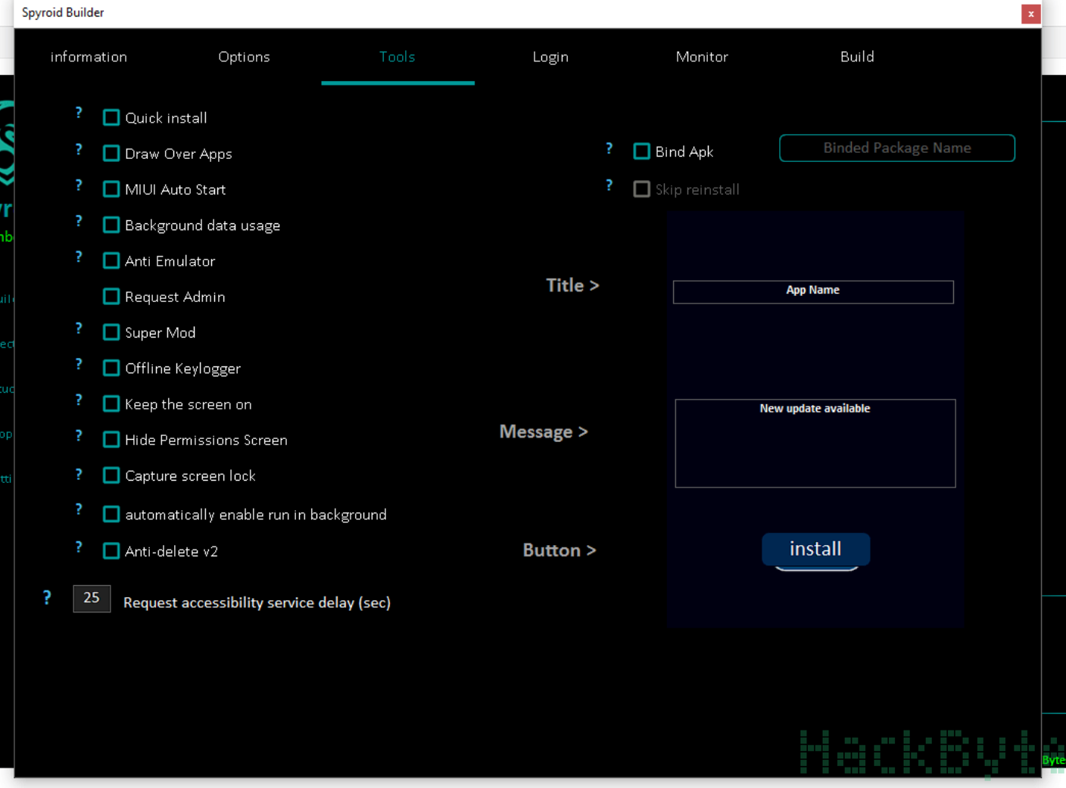Viewport: 1066px width, 788px height.
Task: Tick the Offline Keylogger checkbox
Action: (x=111, y=368)
